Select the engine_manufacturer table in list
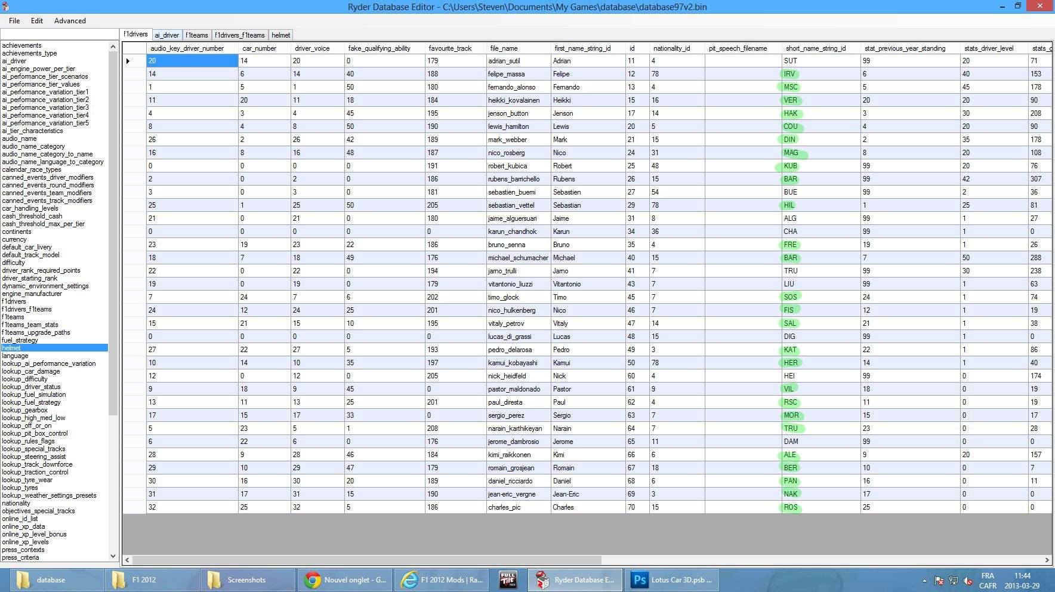 [32, 294]
